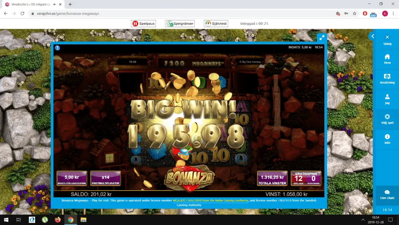Open the Windows Start menu
This screenshot has width=399, height=225.
pyautogui.click(x=6, y=220)
